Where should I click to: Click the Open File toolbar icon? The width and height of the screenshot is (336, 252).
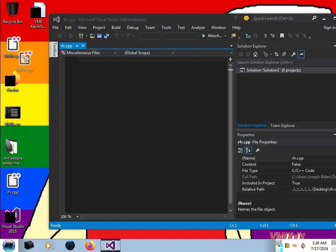pyautogui.click(x=92, y=36)
